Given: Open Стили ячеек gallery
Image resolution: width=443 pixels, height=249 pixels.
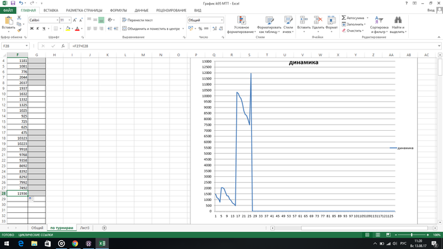Looking at the screenshot, I should click(x=288, y=24).
